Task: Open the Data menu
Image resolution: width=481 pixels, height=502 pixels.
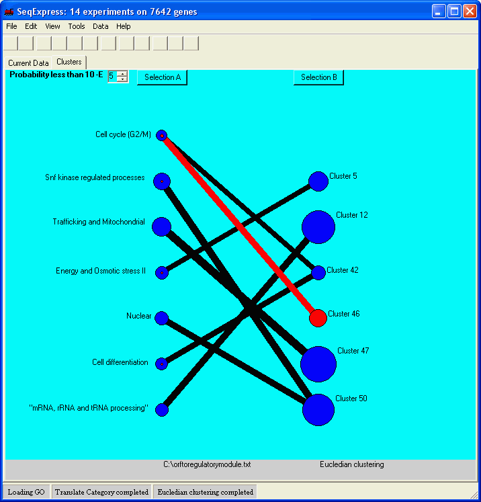Action: click(100, 26)
